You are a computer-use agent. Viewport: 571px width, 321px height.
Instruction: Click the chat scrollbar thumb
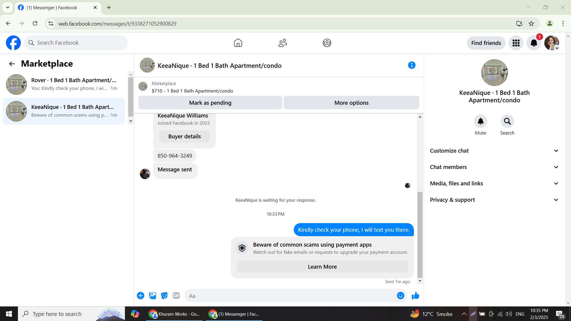(x=420, y=234)
